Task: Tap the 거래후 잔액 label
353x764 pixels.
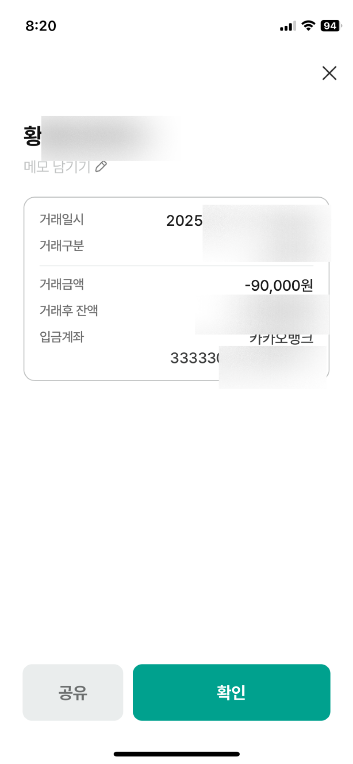Action: click(x=68, y=311)
